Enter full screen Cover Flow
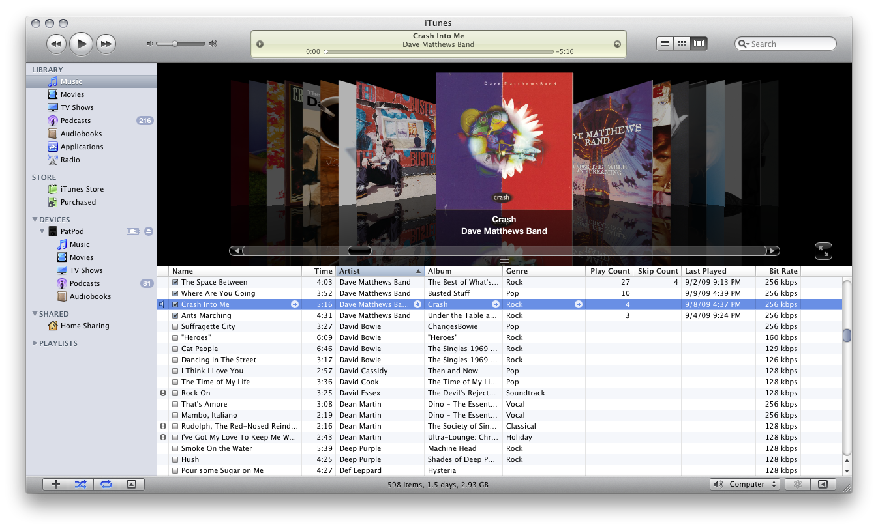The height and width of the screenshot is (529, 878). tap(823, 251)
